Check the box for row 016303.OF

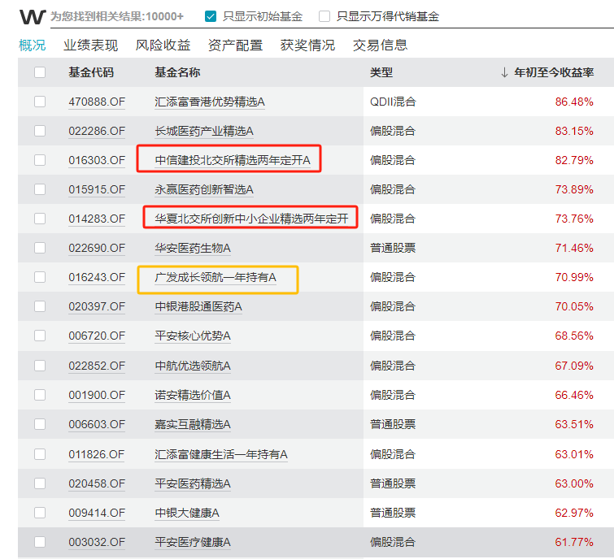coord(40,160)
